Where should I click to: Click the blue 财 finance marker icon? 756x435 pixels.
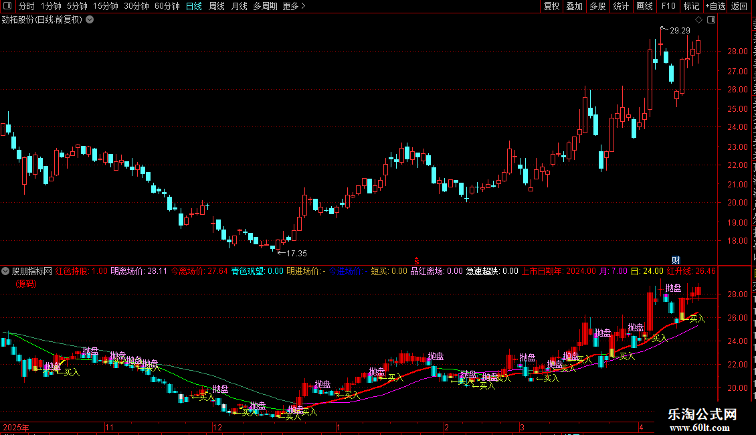pyautogui.click(x=676, y=260)
